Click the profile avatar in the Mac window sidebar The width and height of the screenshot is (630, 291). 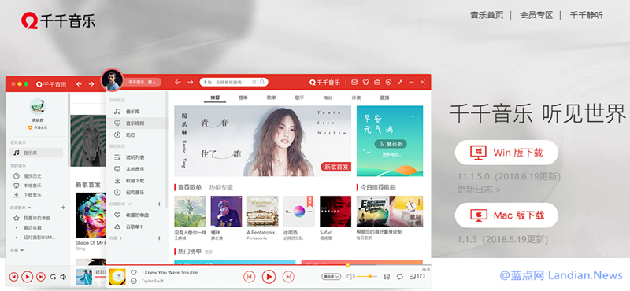click(38, 107)
